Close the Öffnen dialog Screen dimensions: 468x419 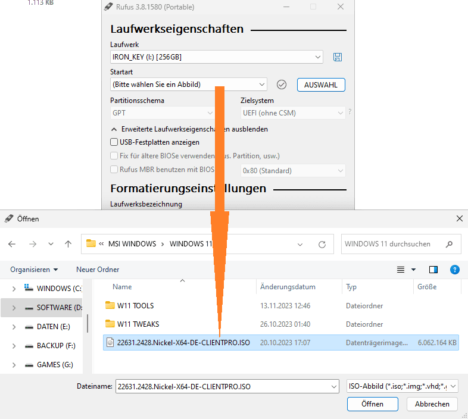[459, 219]
